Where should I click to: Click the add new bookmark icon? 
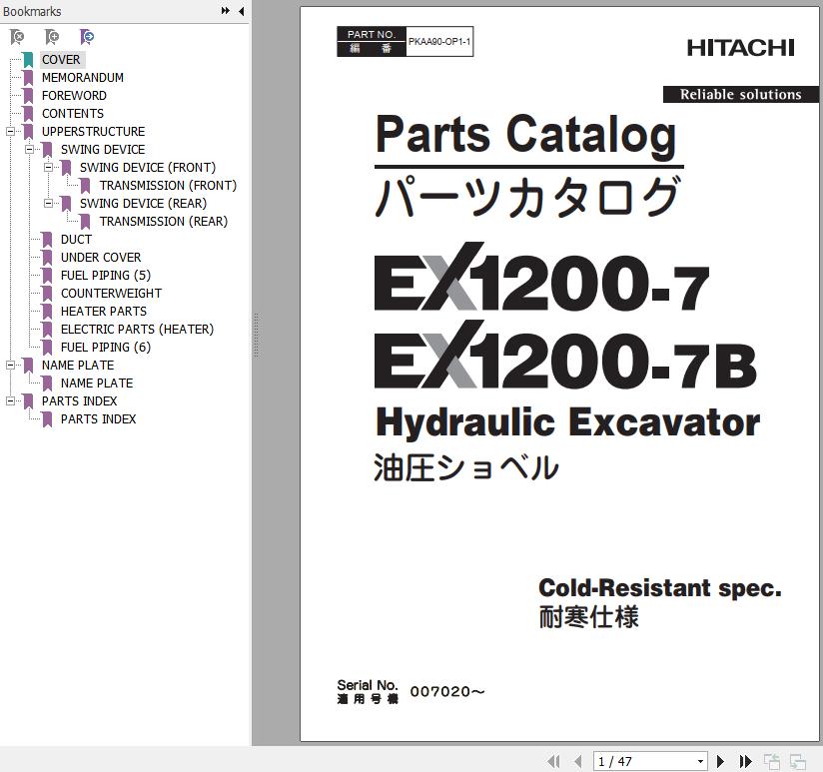click(x=52, y=37)
